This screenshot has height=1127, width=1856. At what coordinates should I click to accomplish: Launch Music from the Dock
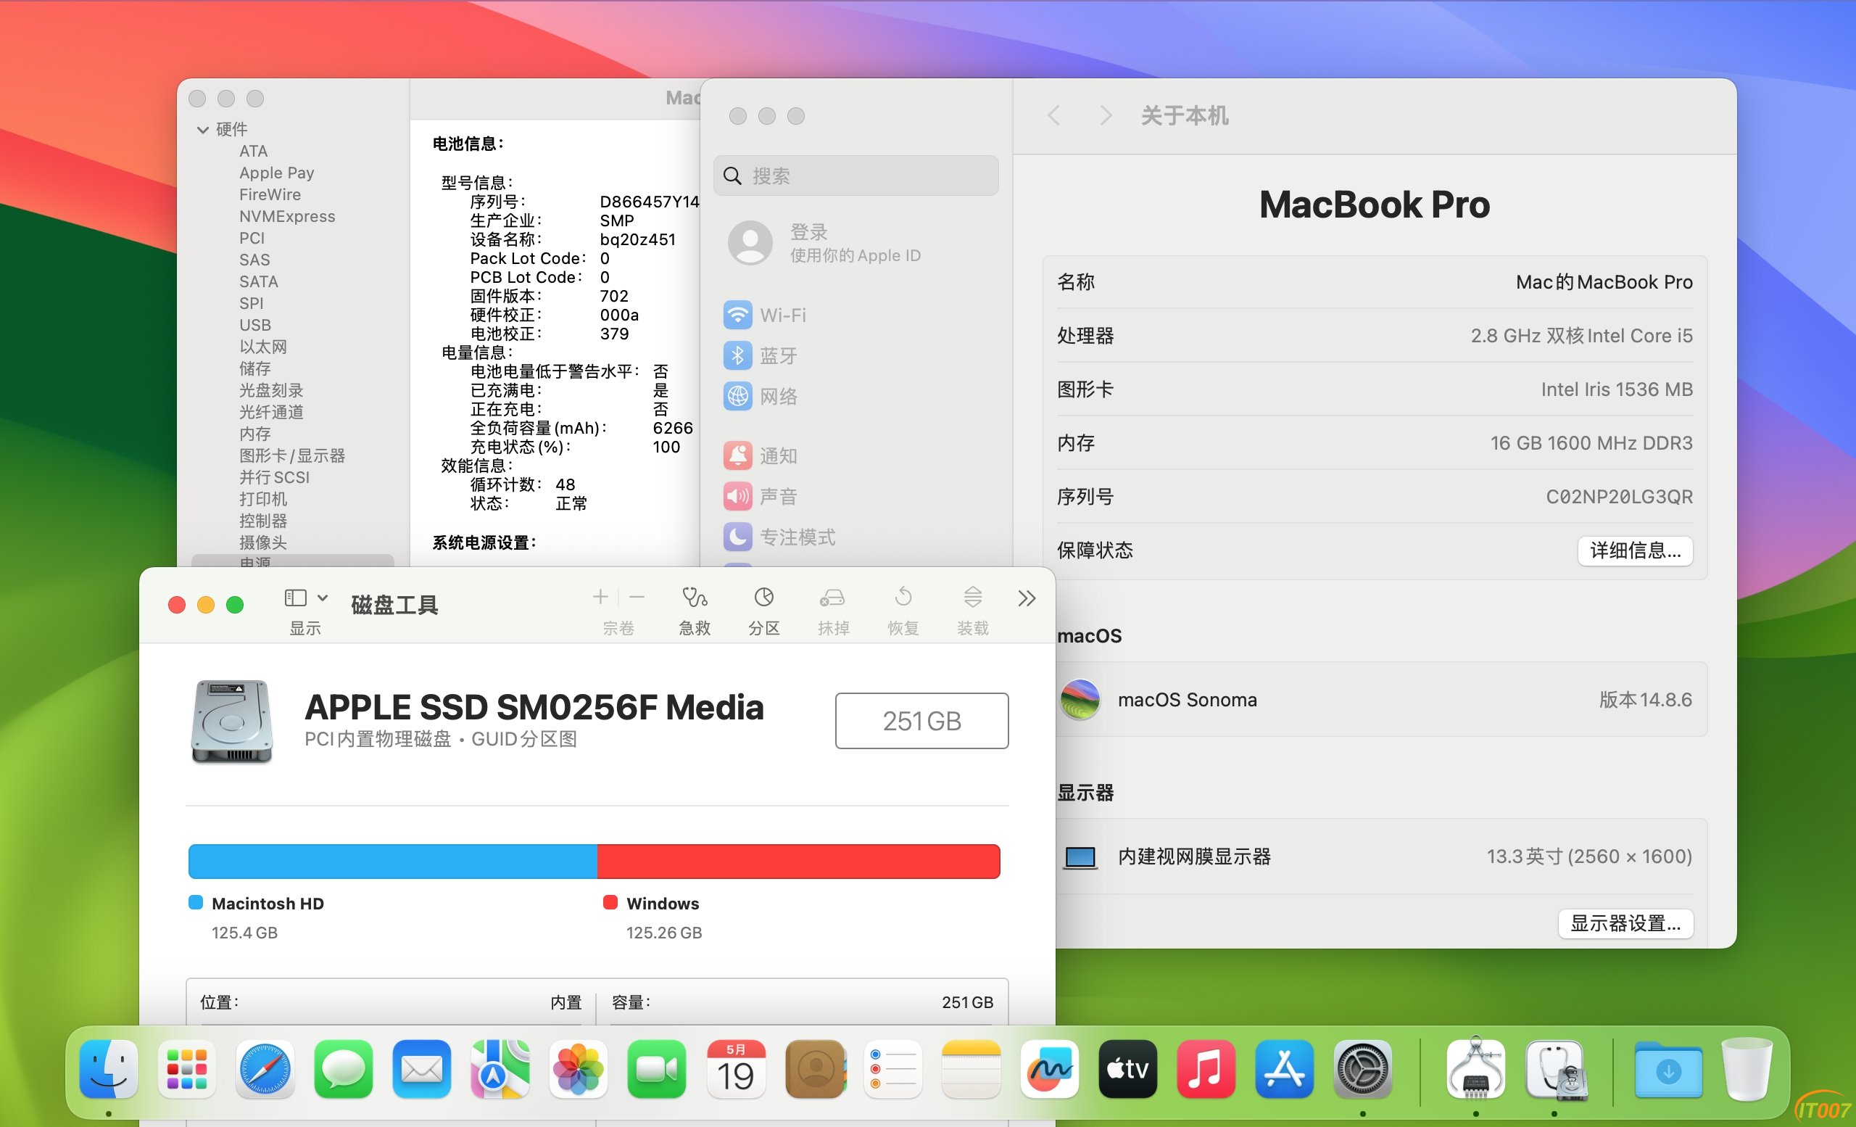1206,1069
